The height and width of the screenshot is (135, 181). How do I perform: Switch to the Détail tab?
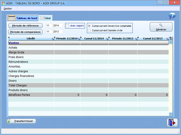(x=45, y=18)
